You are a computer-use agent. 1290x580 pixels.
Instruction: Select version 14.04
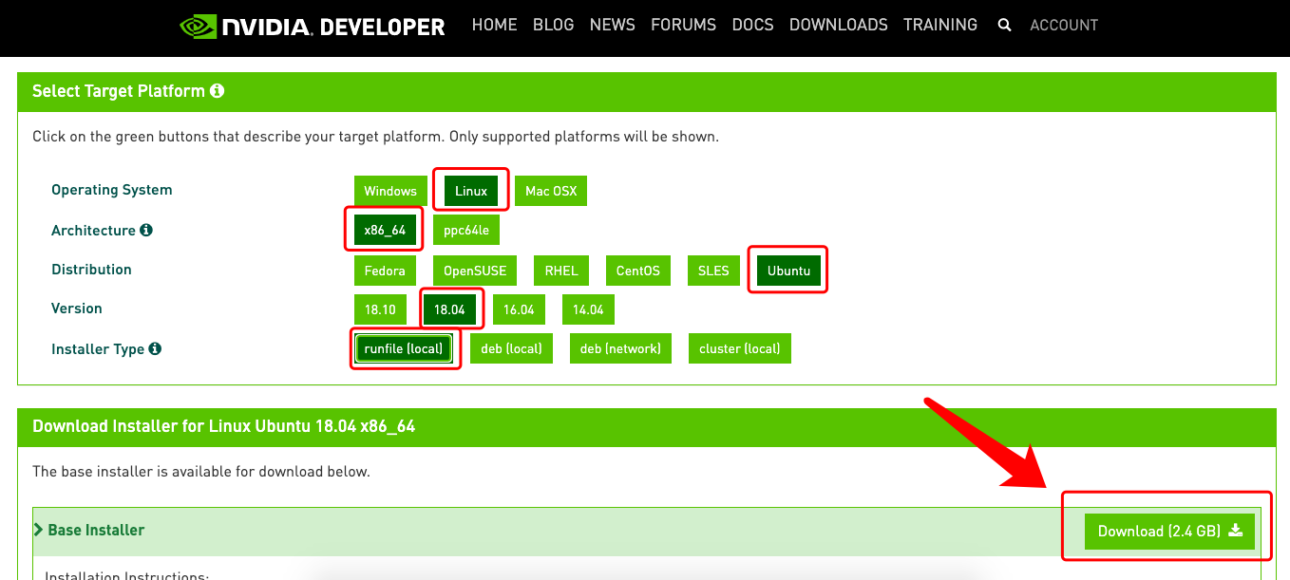pos(588,309)
